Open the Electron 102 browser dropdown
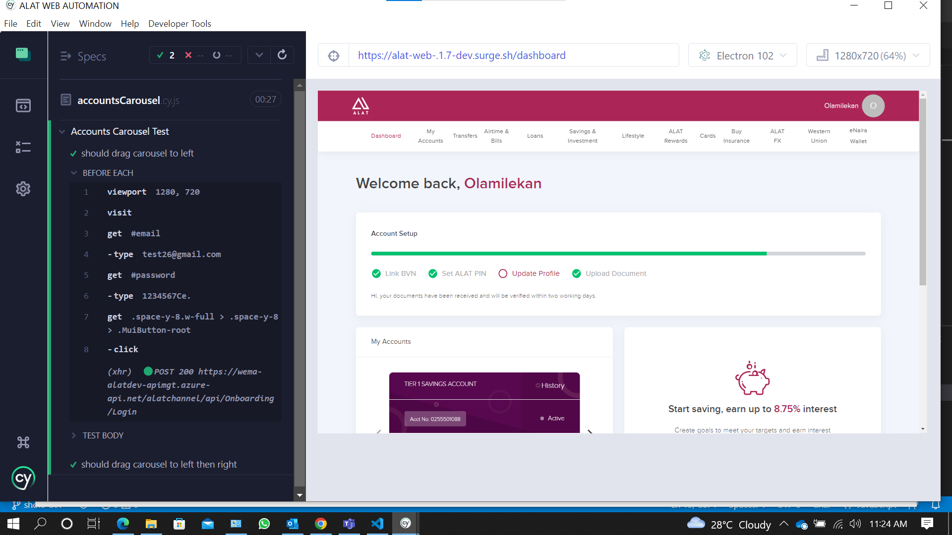This screenshot has height=535, width=952. point(742,55)
